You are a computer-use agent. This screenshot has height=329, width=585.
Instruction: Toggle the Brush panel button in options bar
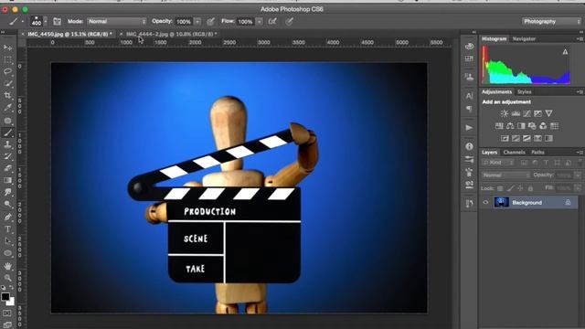click(57, 22)
